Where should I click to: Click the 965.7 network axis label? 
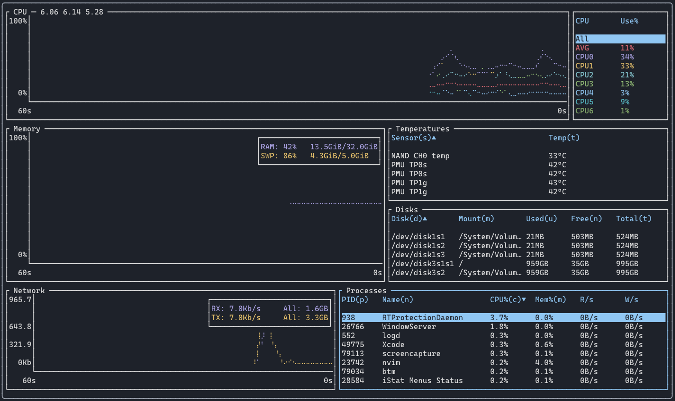(20, 300)
